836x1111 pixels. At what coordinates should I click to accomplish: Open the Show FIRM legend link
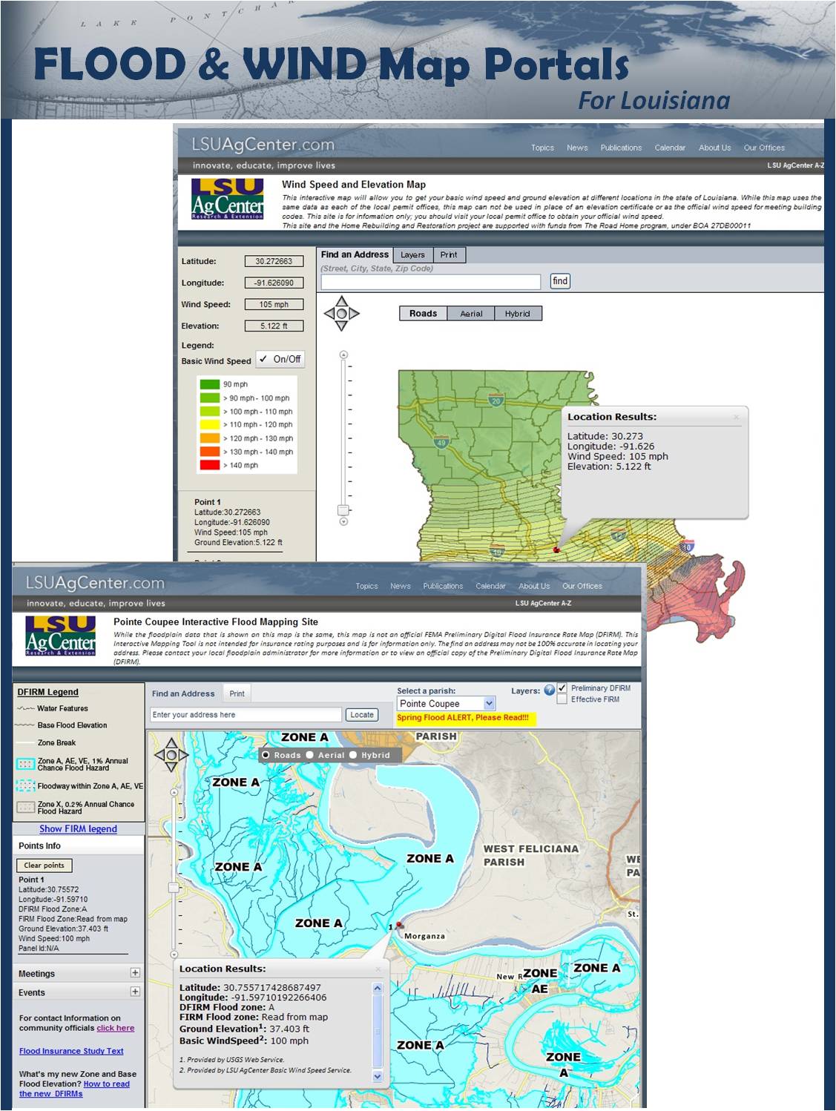coord(78,829)
